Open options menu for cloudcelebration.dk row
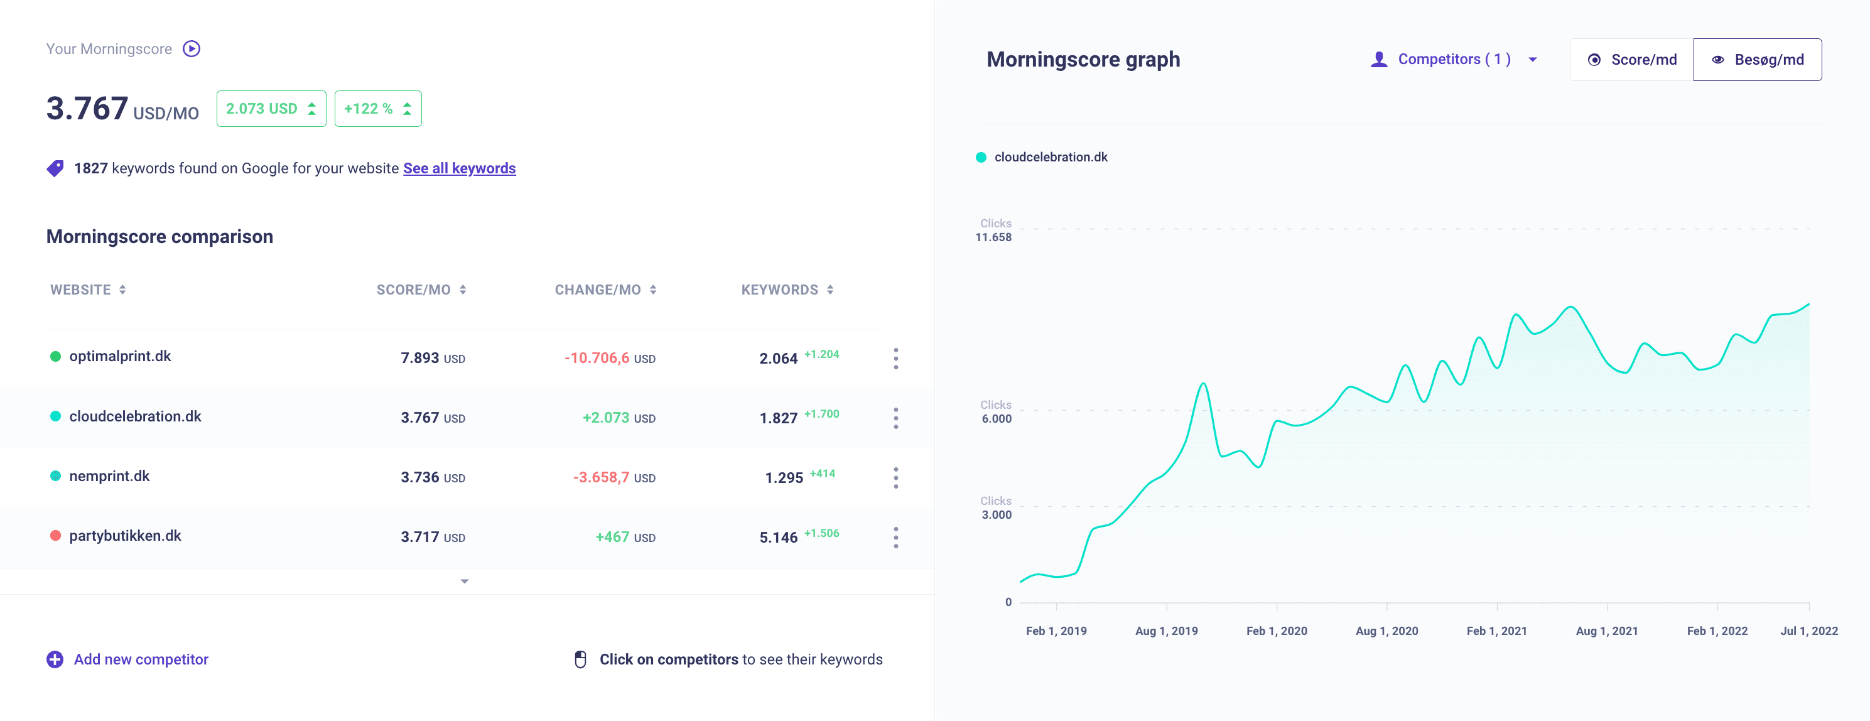 pyautogui.click(x=896, y=418)
